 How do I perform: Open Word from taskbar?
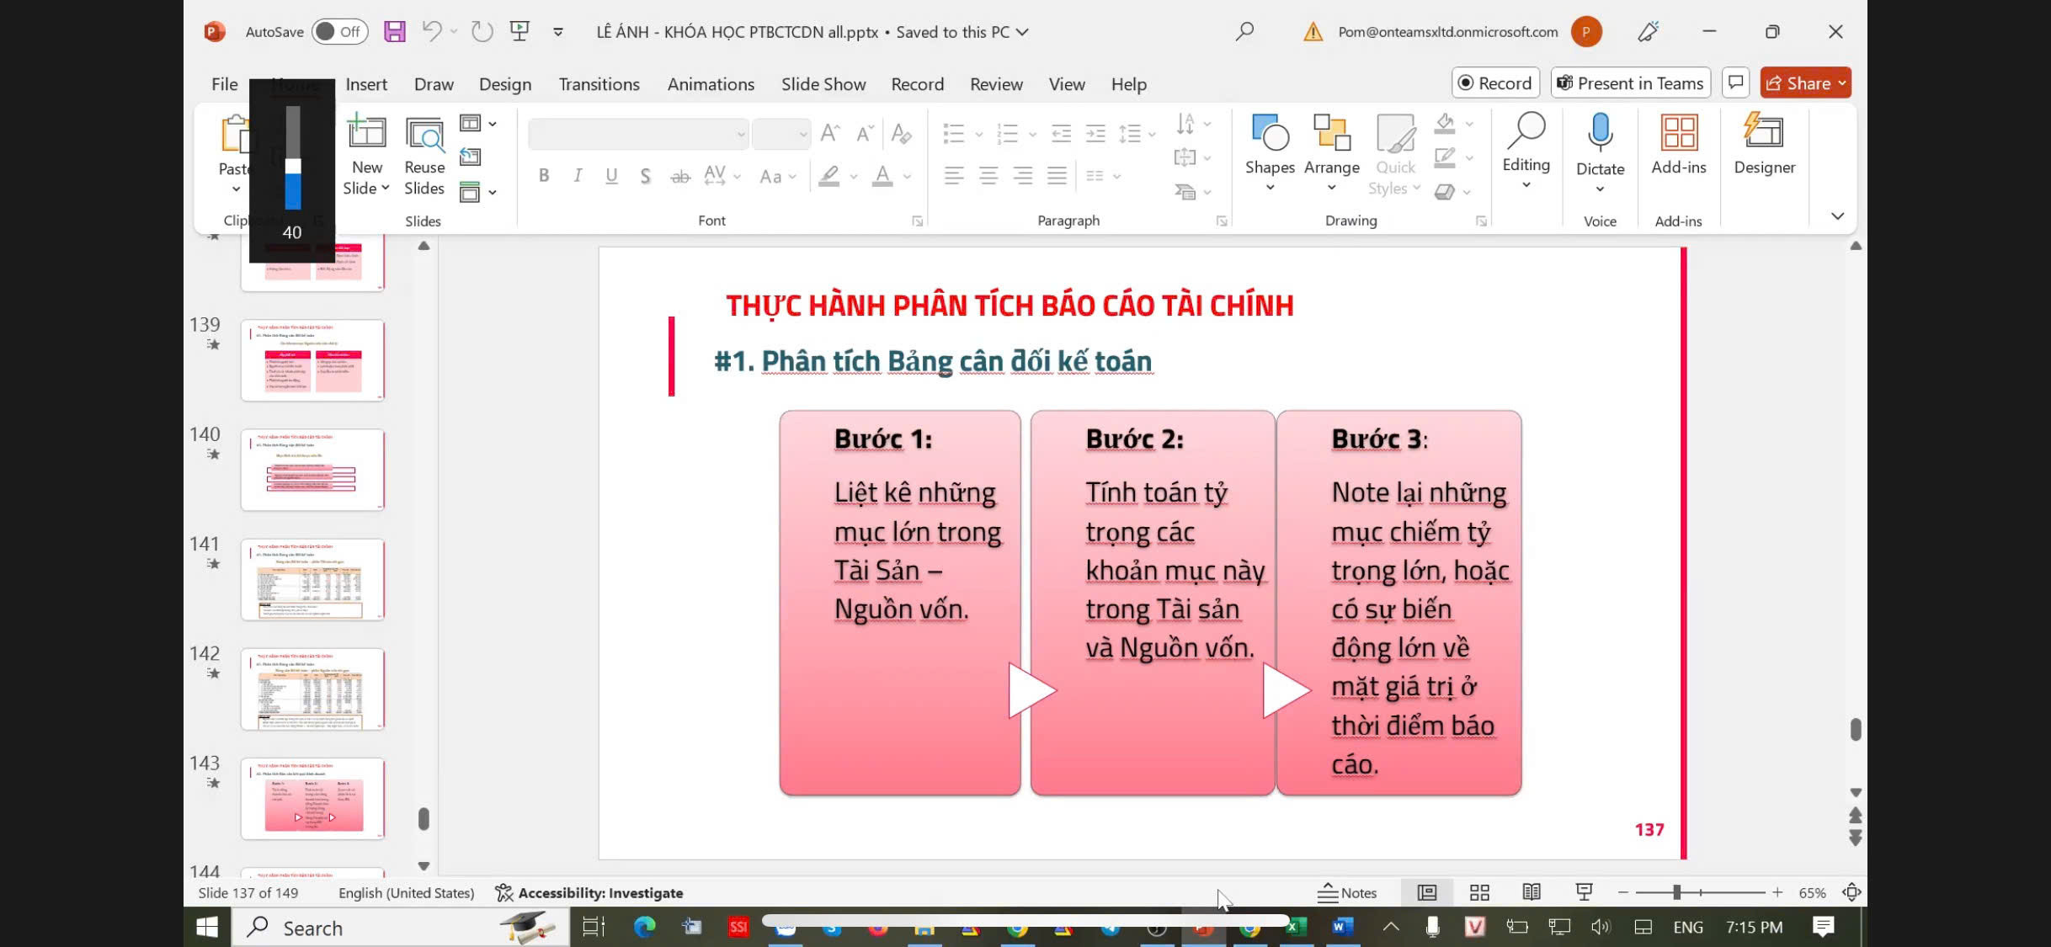(1342, 927)
